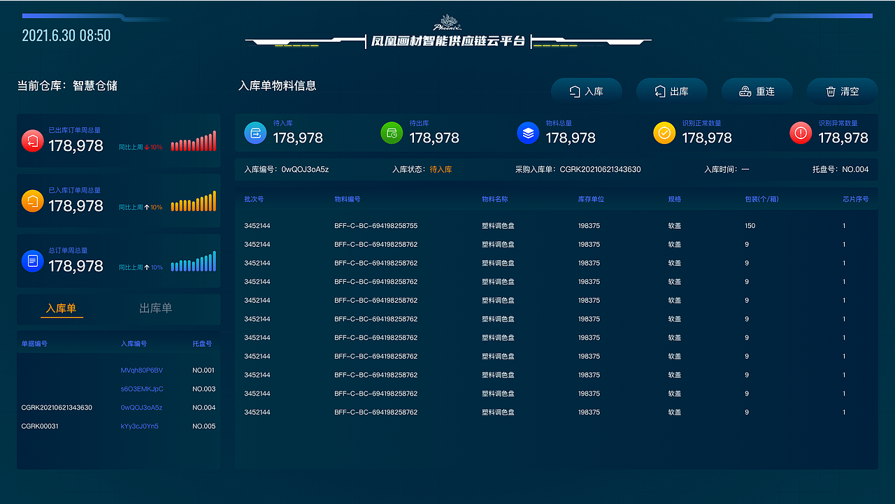Click the 清空 clear button
Viewport: 895px width, 504px height.
pos(843,92)
